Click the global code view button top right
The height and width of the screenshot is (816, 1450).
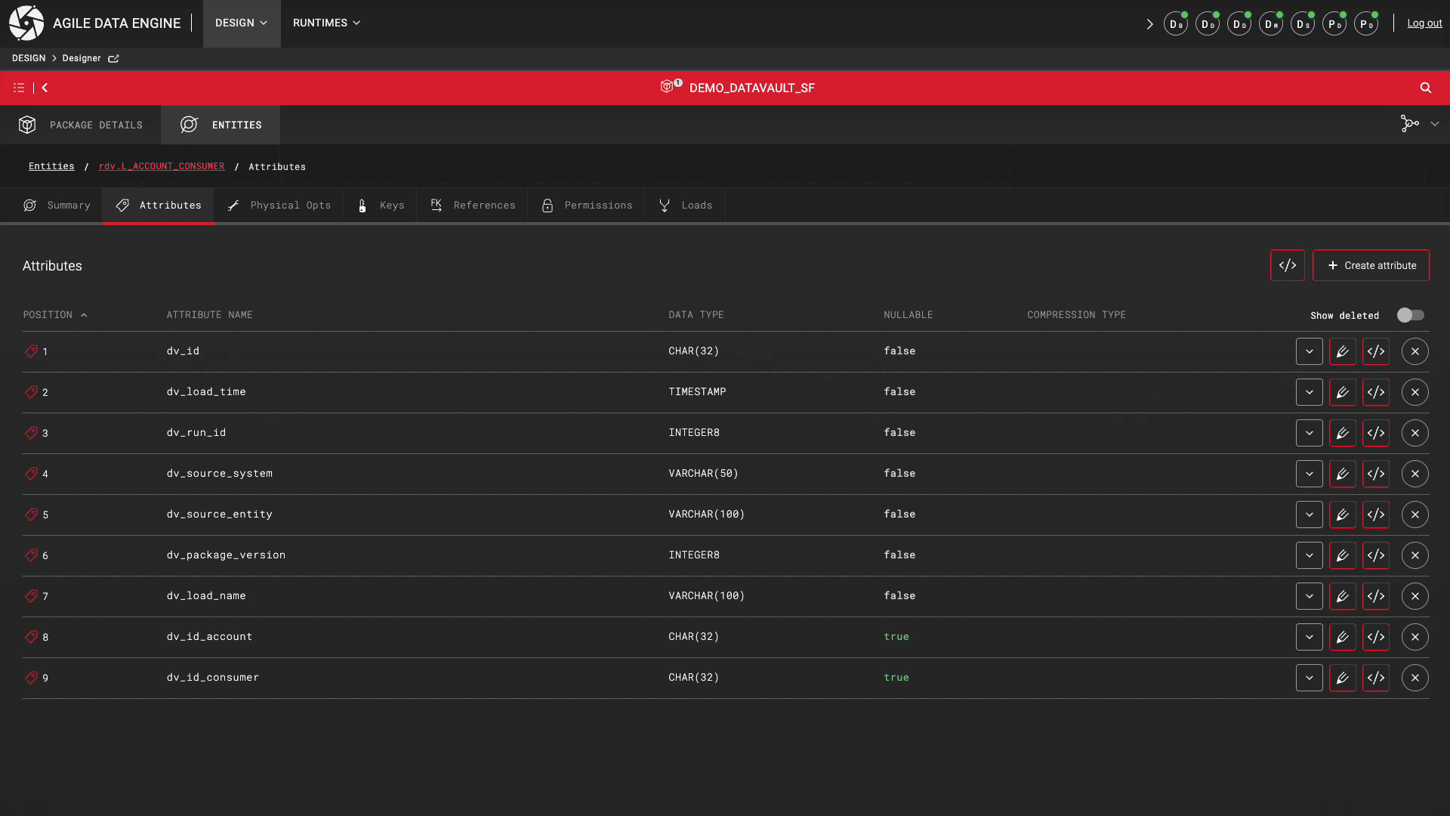click(x=1288, y=265)
